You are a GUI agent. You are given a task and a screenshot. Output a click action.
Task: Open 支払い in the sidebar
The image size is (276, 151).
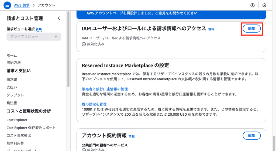12,87
